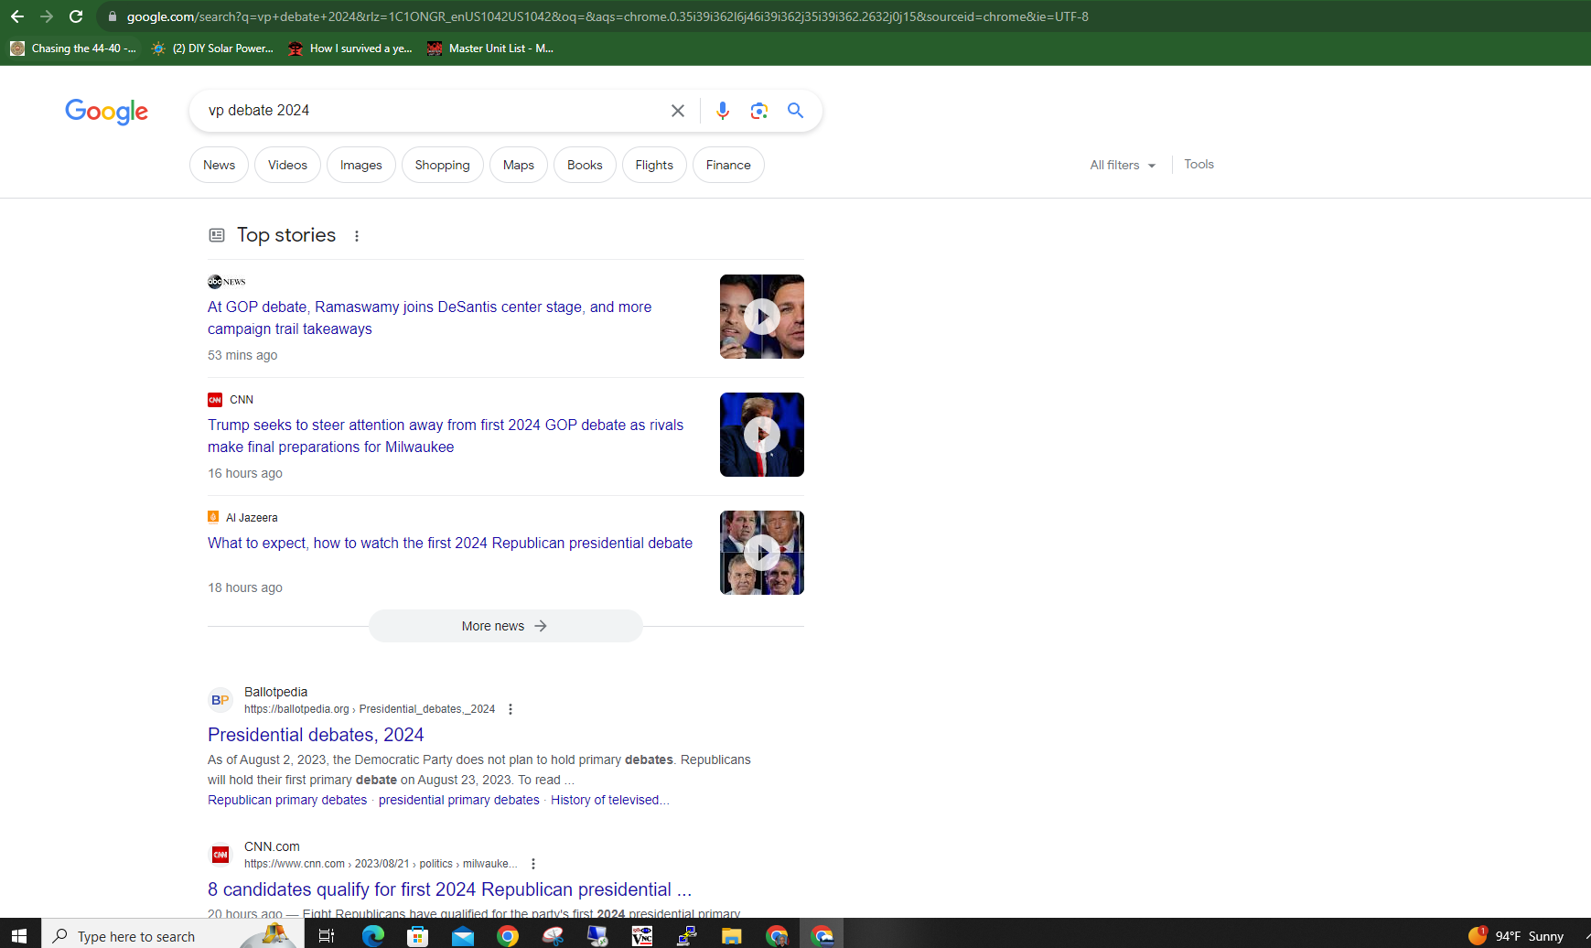The height and width of the screenshot is (948, 1591).
Task: Launch Microsoft Edge from taskbar
Action: click(x=372, y=935)
